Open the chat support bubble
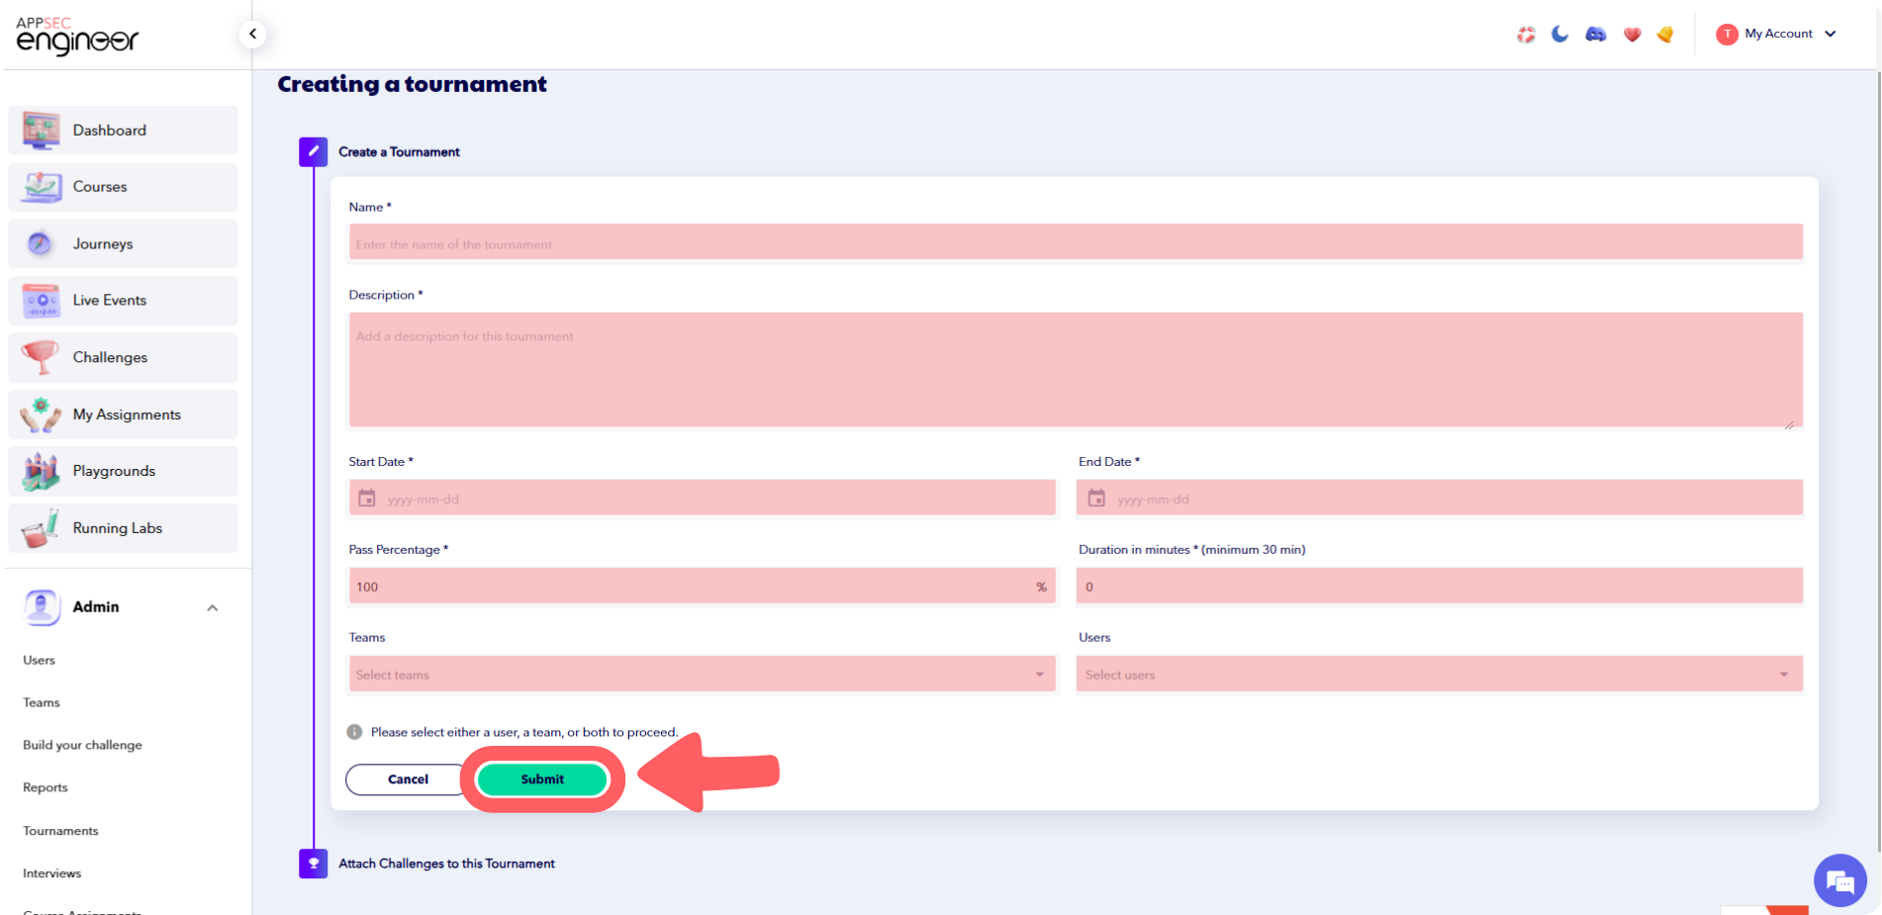The width and height of the screenshot is (1882, 915). [x=1839, y=879]
